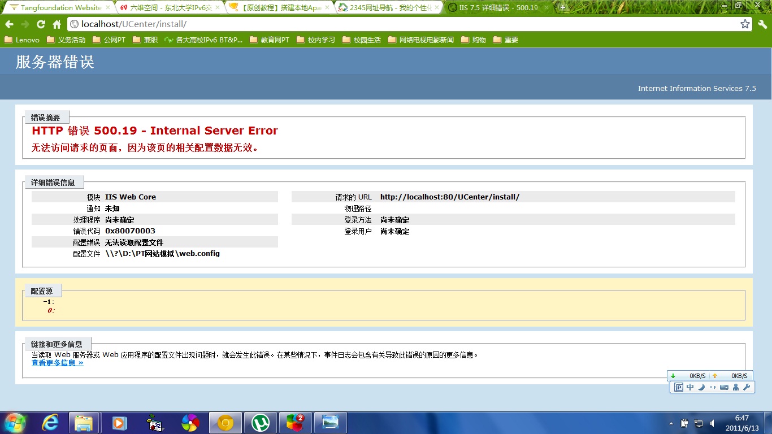
Task: Click the green download speed arrow
Action: [x=673, y=376]
